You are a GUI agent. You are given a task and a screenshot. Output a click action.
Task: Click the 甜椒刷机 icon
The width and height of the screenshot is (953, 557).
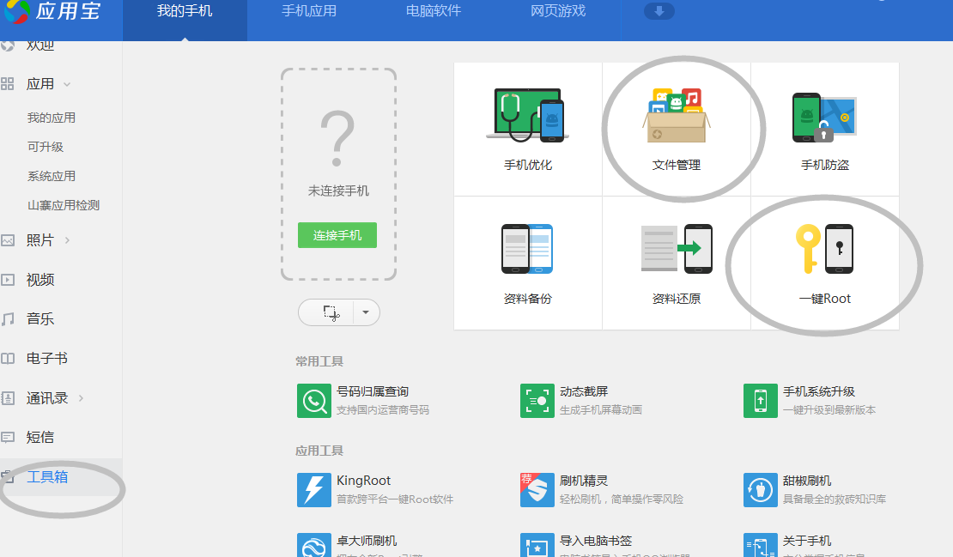(761, 489)
